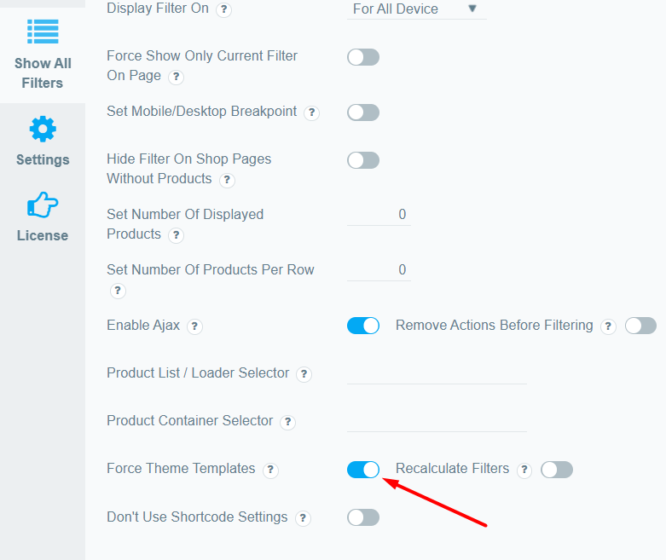The image size is (666, 560).
Task: Open the For All Device dropdown
Action: coord(417,9)
